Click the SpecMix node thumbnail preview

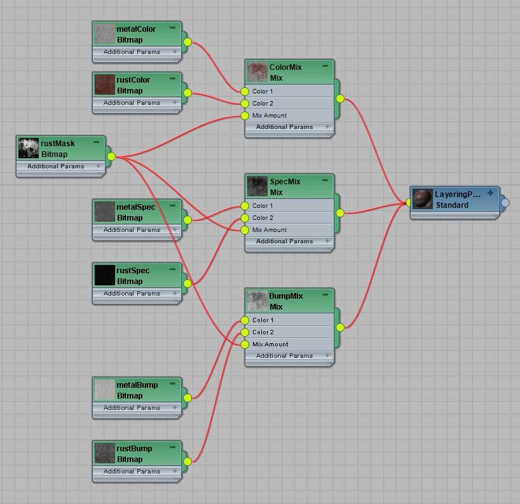coord(257,186)
